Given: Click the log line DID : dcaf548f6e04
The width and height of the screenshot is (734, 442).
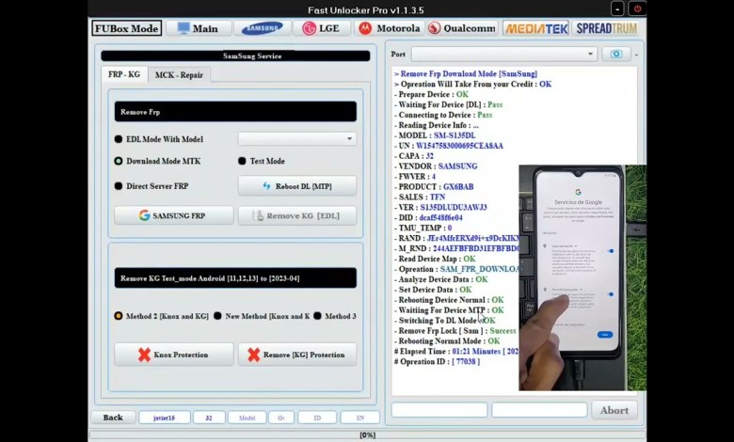Looking at the screenshot, I should 428,218.
